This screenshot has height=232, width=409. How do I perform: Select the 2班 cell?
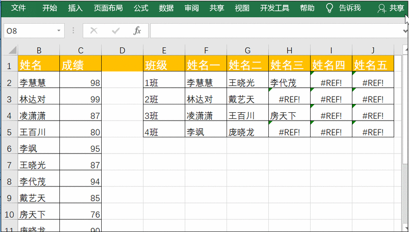pyautogui.click(x=164, y=96)
